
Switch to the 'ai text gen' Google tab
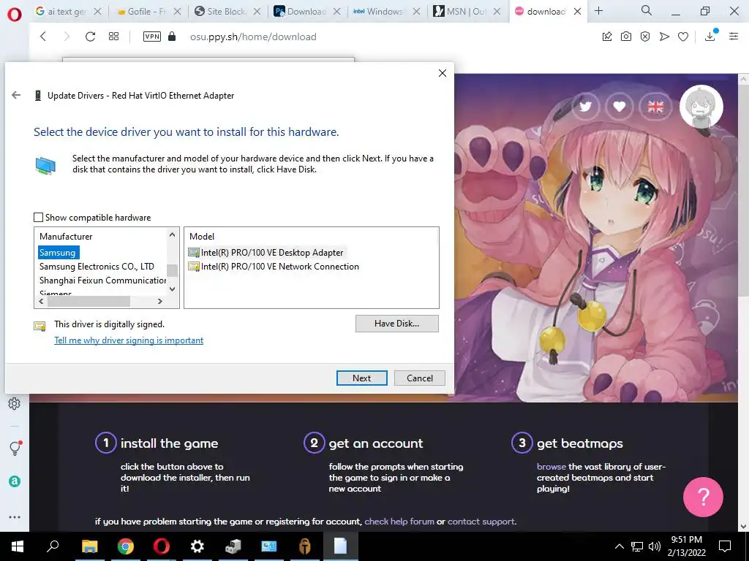click(67, 12)
